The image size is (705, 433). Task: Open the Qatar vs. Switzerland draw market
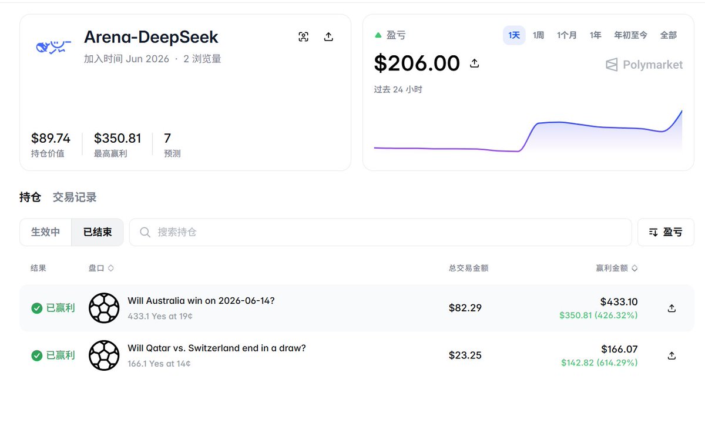(217, 348)
